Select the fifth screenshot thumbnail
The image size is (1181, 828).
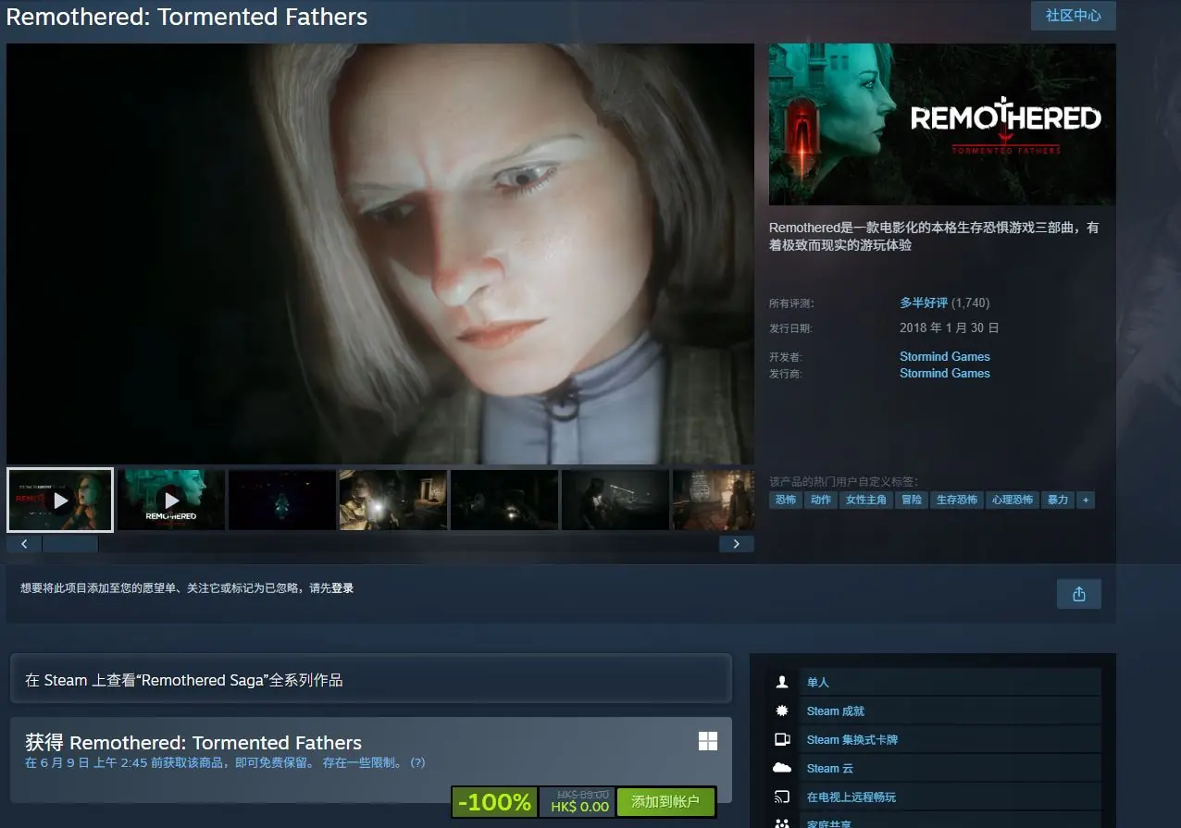504,500
